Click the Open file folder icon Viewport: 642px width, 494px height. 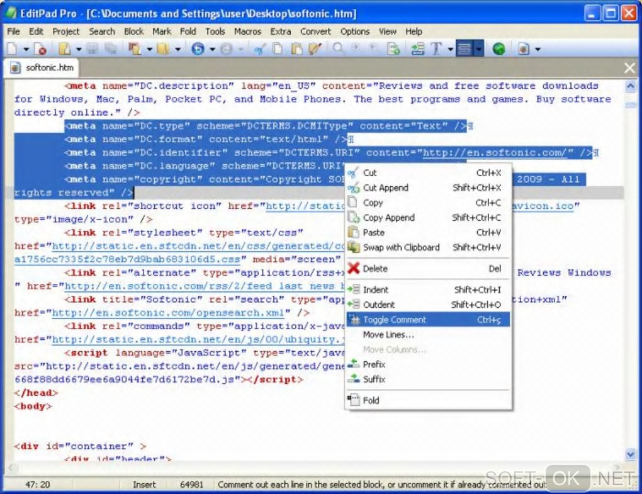[x=64, y=49]
